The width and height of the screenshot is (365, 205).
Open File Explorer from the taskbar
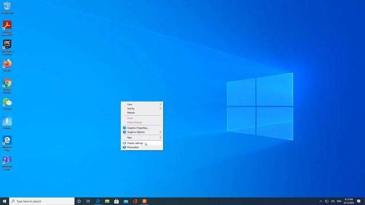pos(107,201)
